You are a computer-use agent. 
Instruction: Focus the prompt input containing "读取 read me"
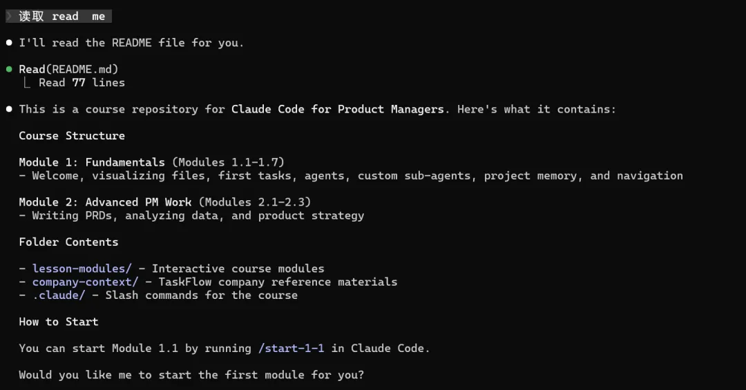click(62, 16)
